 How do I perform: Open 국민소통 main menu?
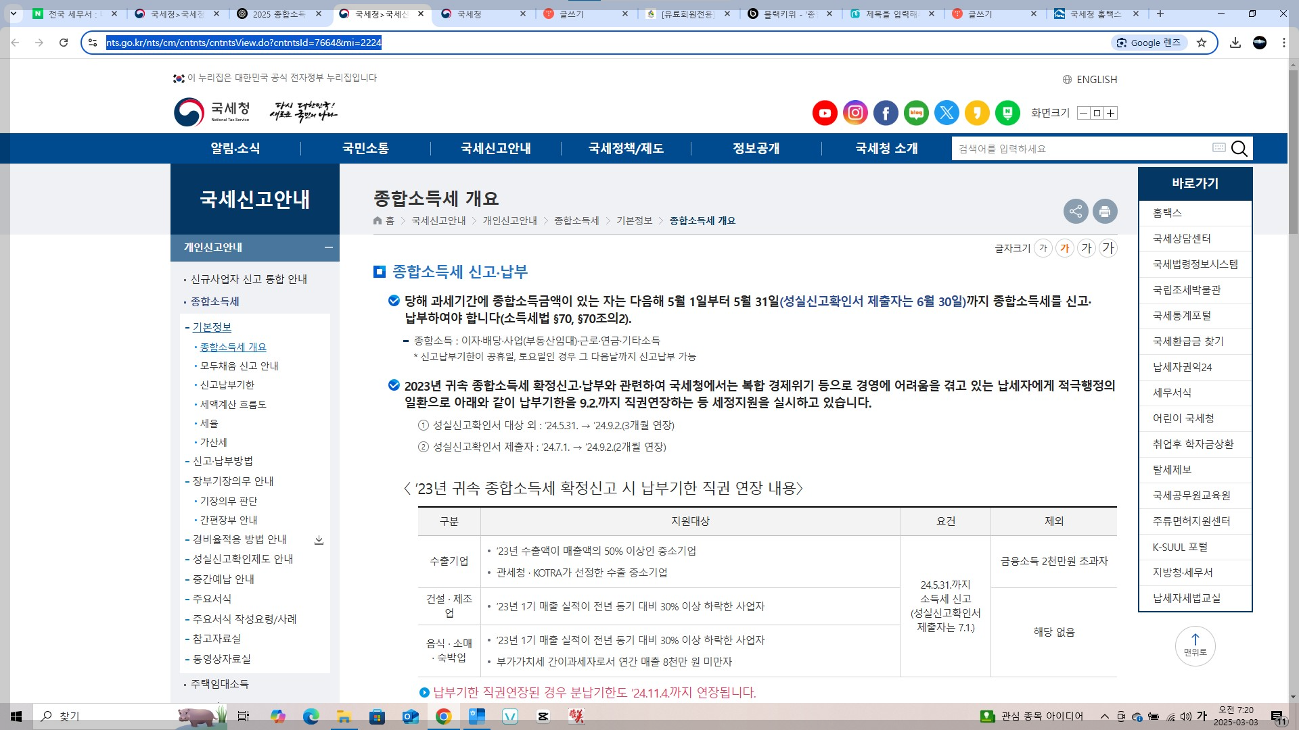(x=365, y=148)
